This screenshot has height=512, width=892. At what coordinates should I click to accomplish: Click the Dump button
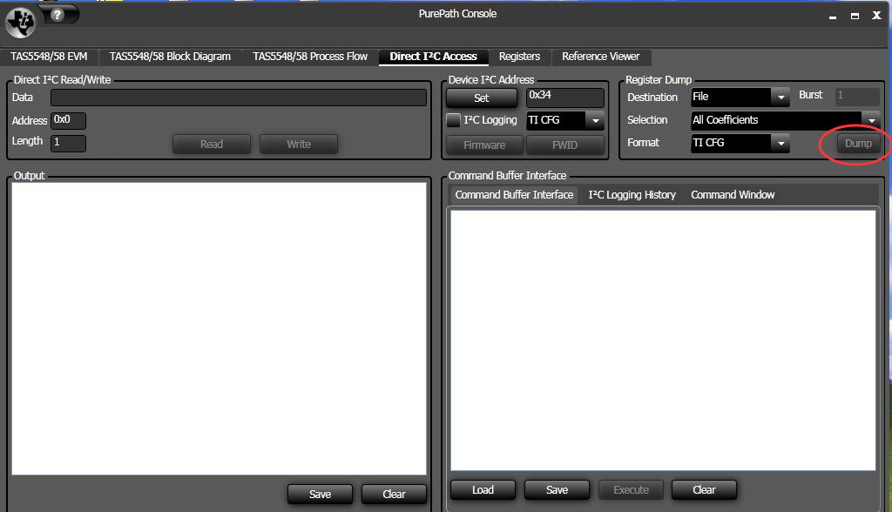coord(858,144)
